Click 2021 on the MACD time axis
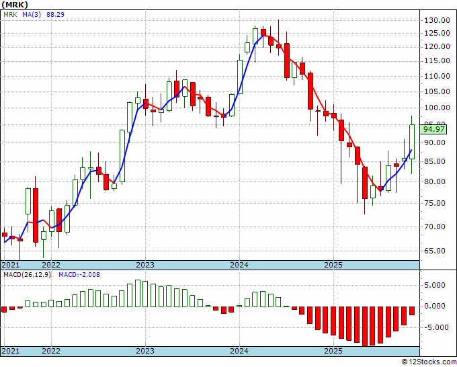Screen dimensions: 457x367 (11, 351)
